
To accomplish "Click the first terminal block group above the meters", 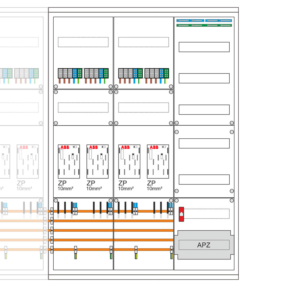I will tap(70, 73).
